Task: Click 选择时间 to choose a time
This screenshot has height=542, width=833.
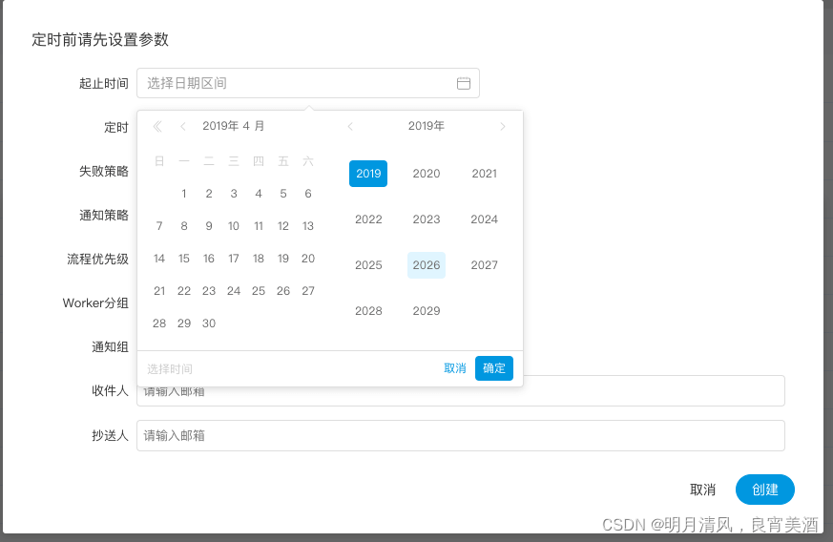Action: 170,368
